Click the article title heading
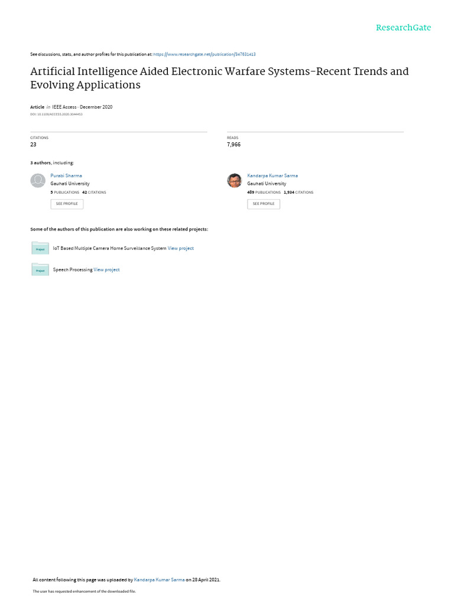This screenshot has width=454, height=605. point(219,78)
